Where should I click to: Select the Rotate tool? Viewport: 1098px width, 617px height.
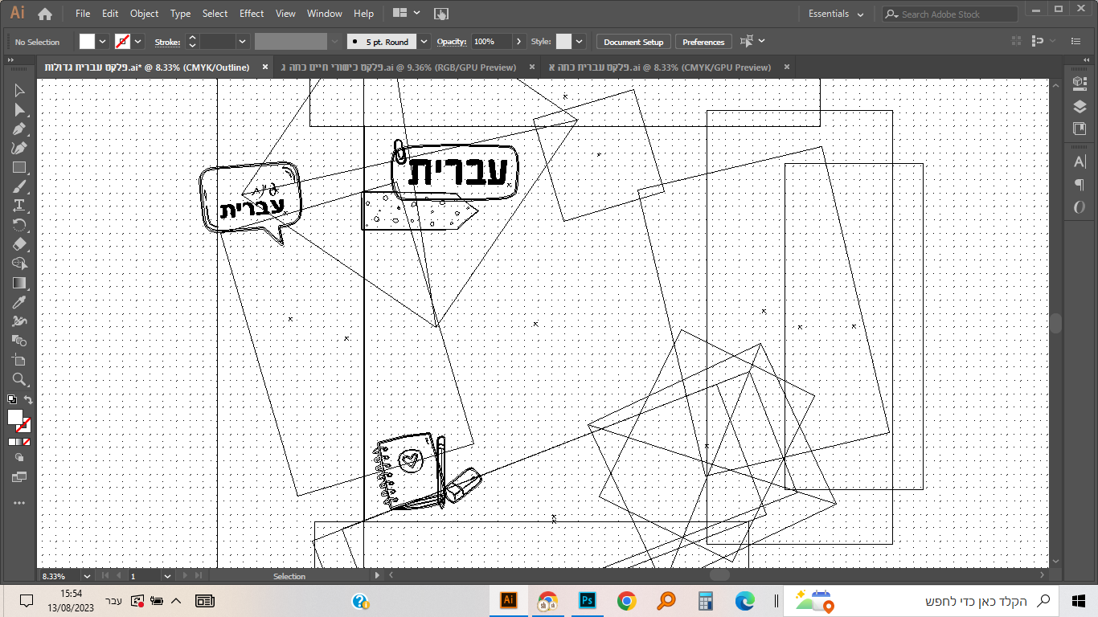click(x=19, y=225)
